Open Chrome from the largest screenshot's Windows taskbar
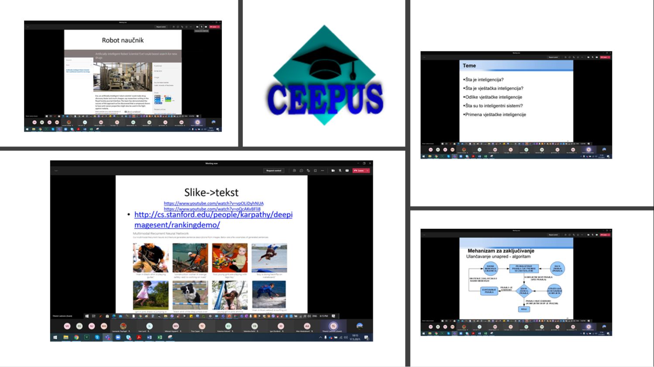The width and height of the screenshot is (654, 367). (76, 337)
